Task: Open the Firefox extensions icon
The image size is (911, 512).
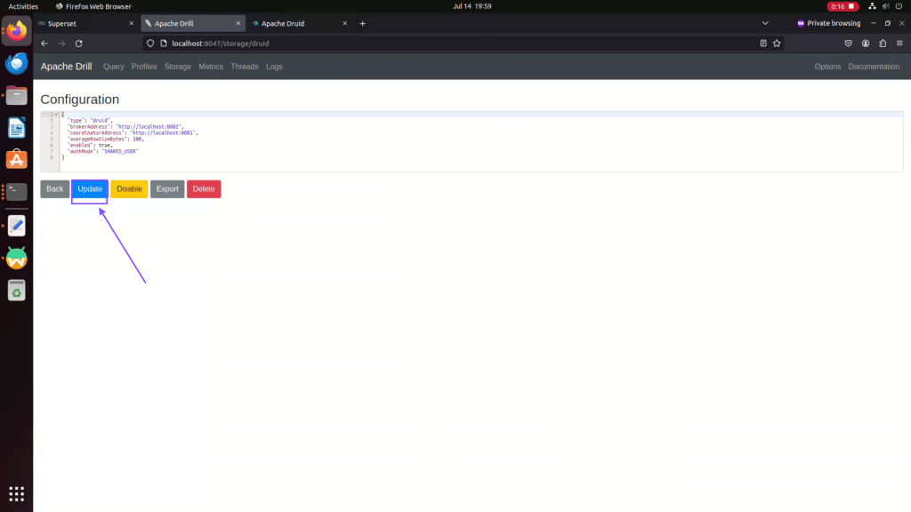Action: 883,43
